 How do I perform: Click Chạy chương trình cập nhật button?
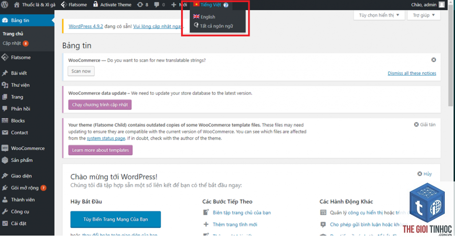(100, 104)
